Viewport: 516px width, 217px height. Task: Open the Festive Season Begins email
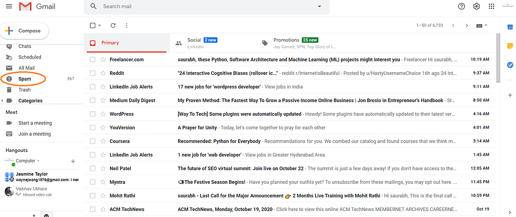(290, 182)
